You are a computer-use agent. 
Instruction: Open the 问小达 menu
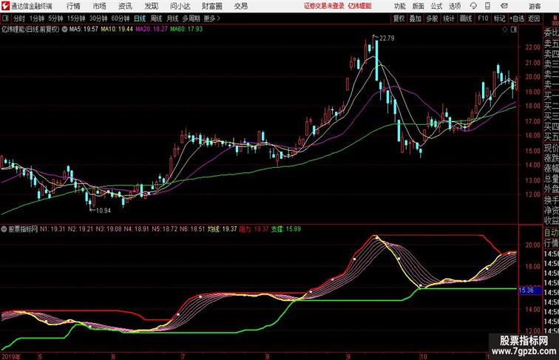180,6
